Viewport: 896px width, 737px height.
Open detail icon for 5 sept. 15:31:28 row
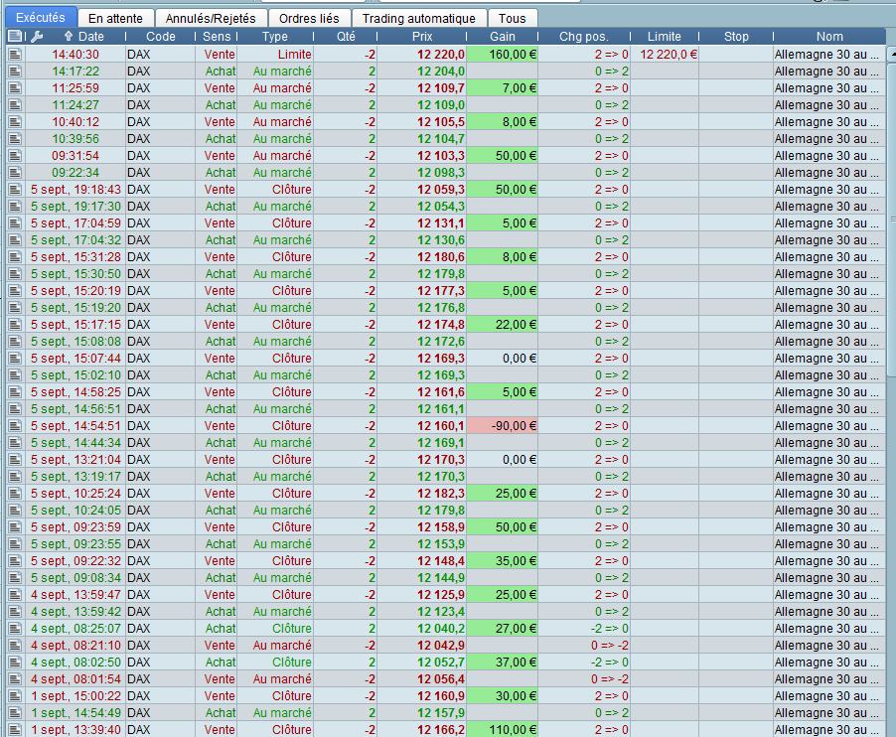click(16, 257)
